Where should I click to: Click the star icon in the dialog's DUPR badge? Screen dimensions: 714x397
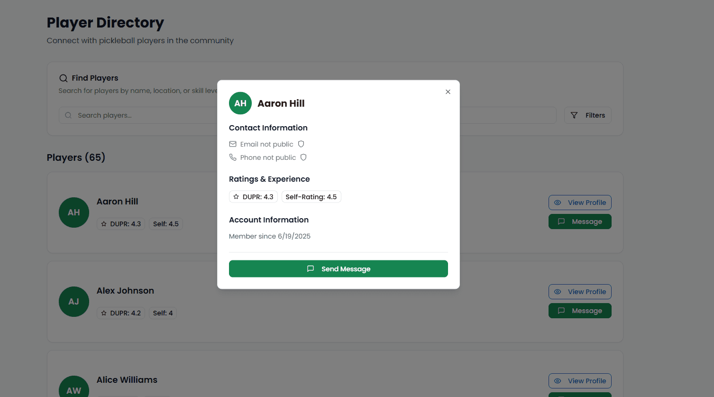pyautogui.click(x=236, y=197)
